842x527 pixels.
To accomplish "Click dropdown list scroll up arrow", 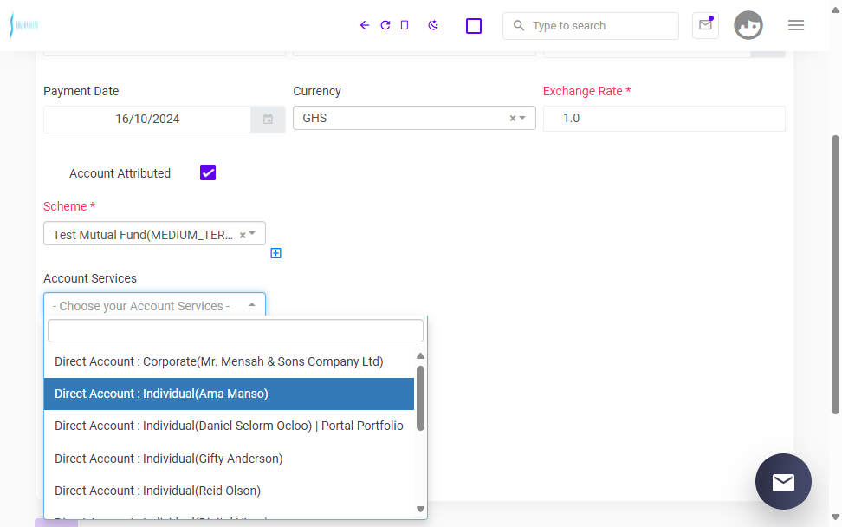I will [x=420, y=356].
